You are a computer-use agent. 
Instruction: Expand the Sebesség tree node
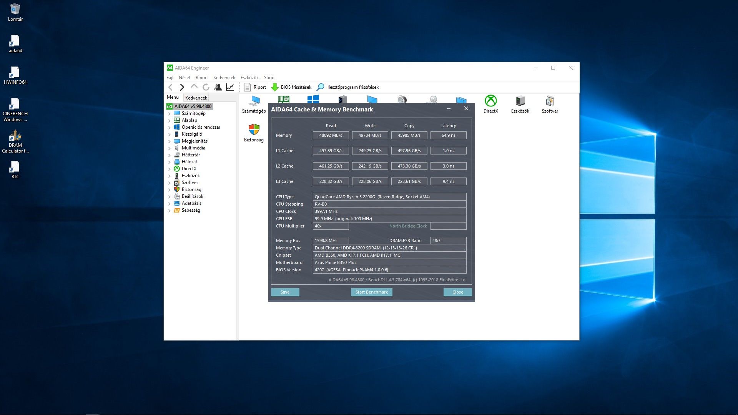(x=169, y=211)
